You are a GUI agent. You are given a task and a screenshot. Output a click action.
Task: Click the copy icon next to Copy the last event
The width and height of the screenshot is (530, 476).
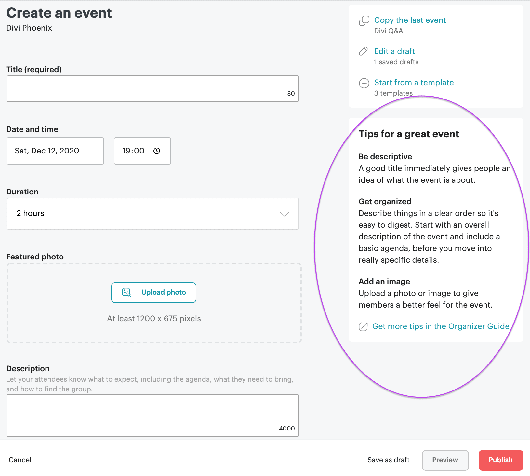pos(364,20)
